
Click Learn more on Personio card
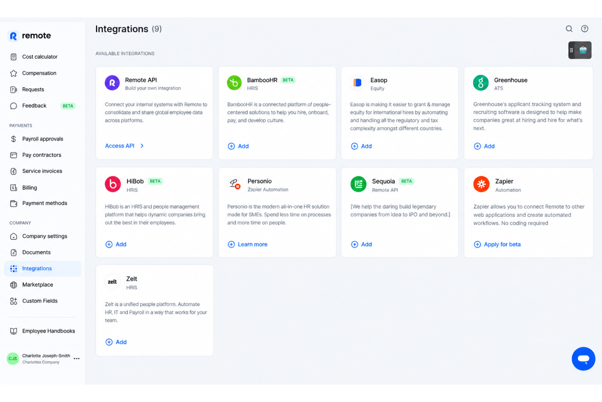(x=248, y=244)
